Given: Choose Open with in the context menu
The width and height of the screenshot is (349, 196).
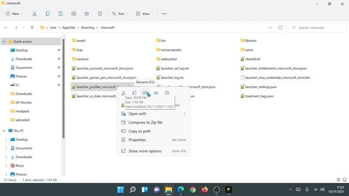Looking at the screenshot, I should point(154,114).
